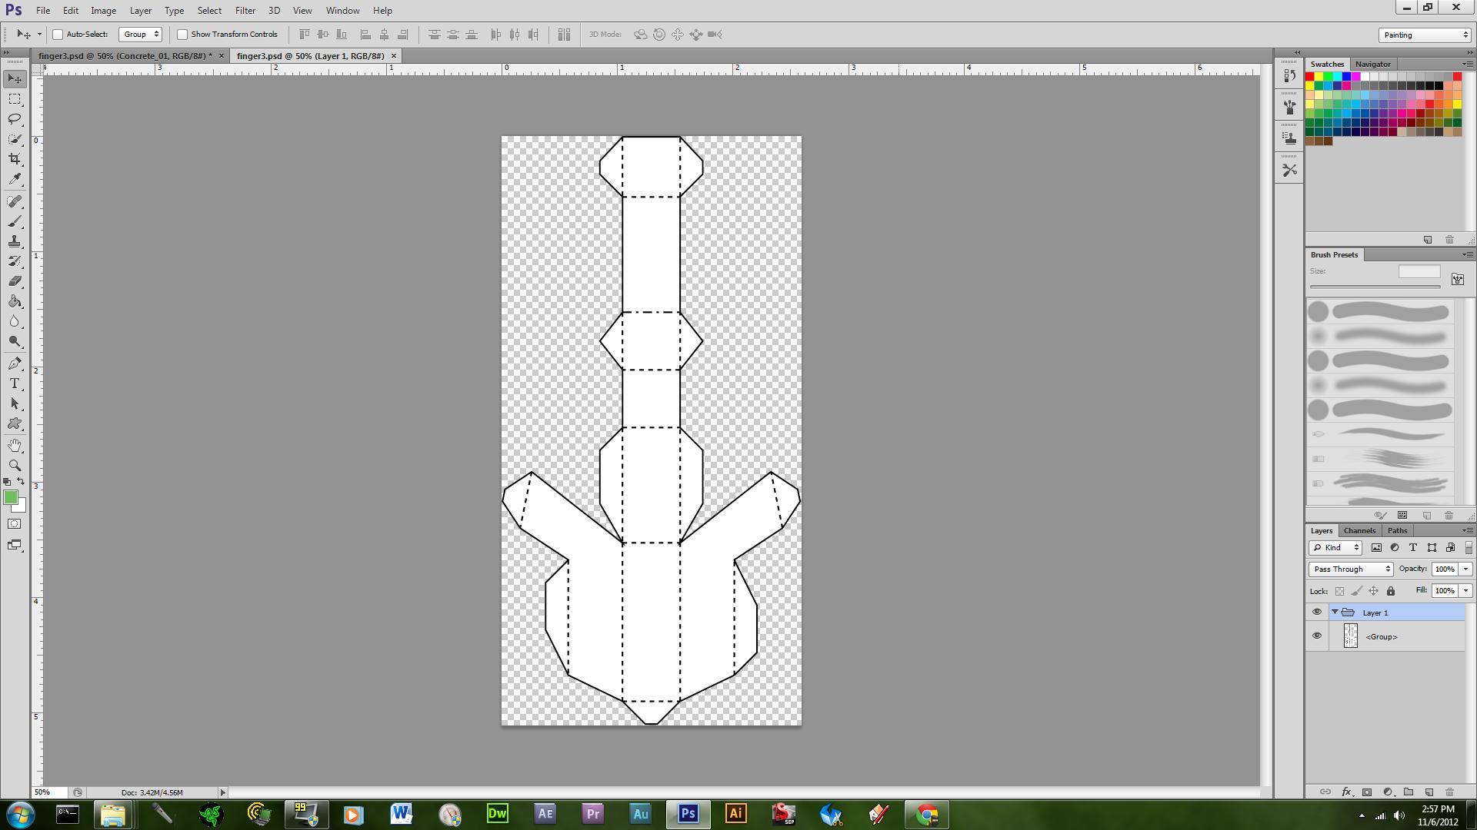Select the Hand tool
Viewport: 1477px width, 830px height.
(15, 446)
